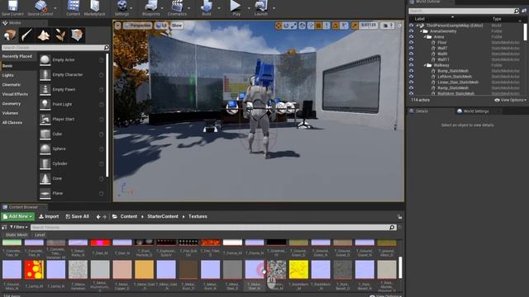
Task: Click the Build toolbar icon
Action: pyautogui.click(x=206, y=7)
